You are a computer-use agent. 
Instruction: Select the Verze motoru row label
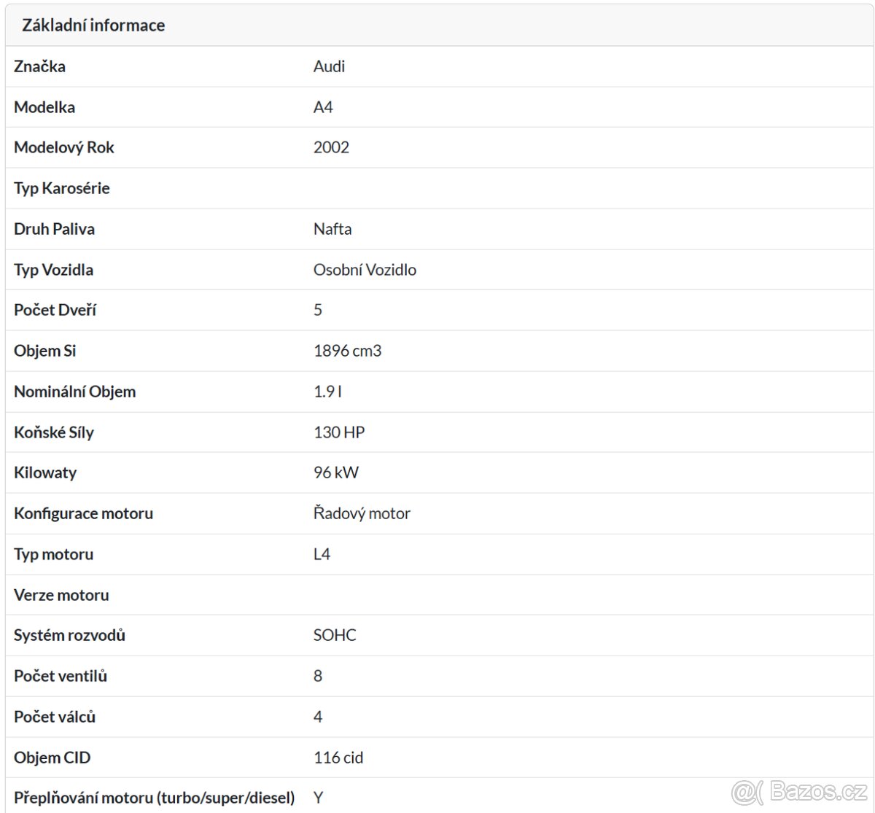[x=61, y=595]
